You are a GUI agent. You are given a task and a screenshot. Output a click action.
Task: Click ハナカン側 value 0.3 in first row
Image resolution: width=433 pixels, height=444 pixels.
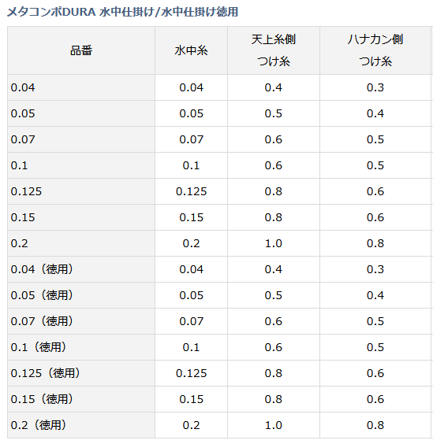[375, 87]
